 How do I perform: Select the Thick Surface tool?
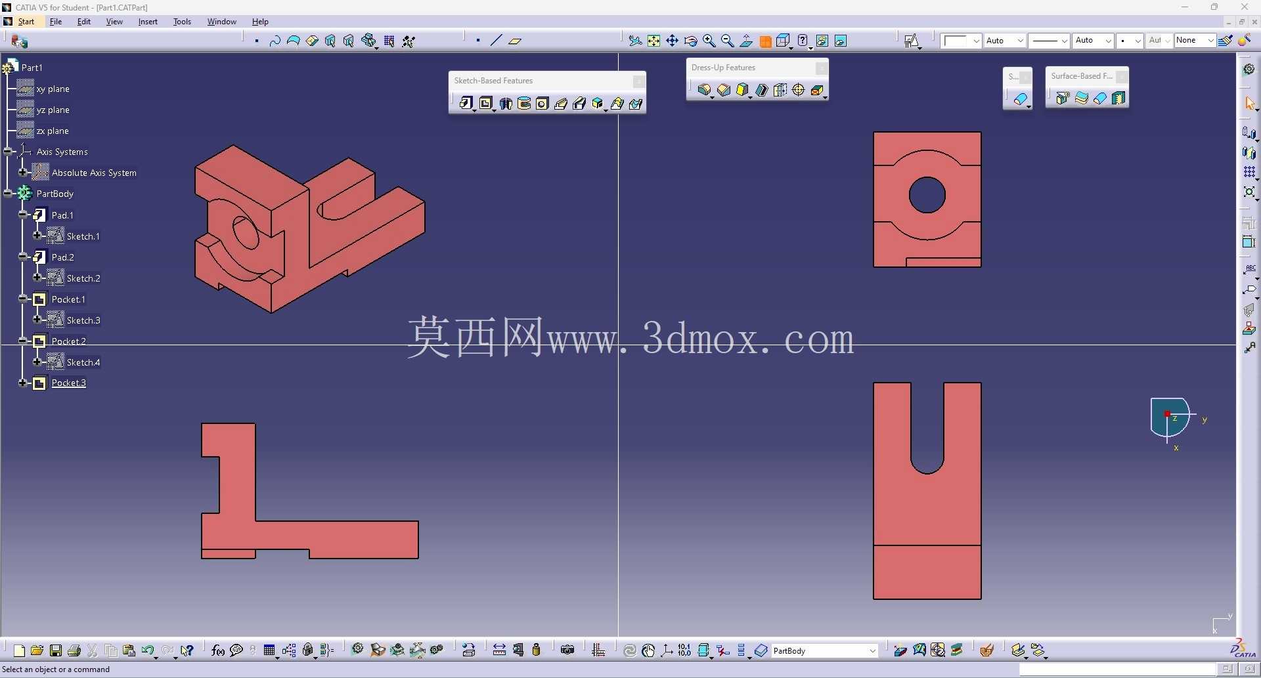tap(1081, 98)
